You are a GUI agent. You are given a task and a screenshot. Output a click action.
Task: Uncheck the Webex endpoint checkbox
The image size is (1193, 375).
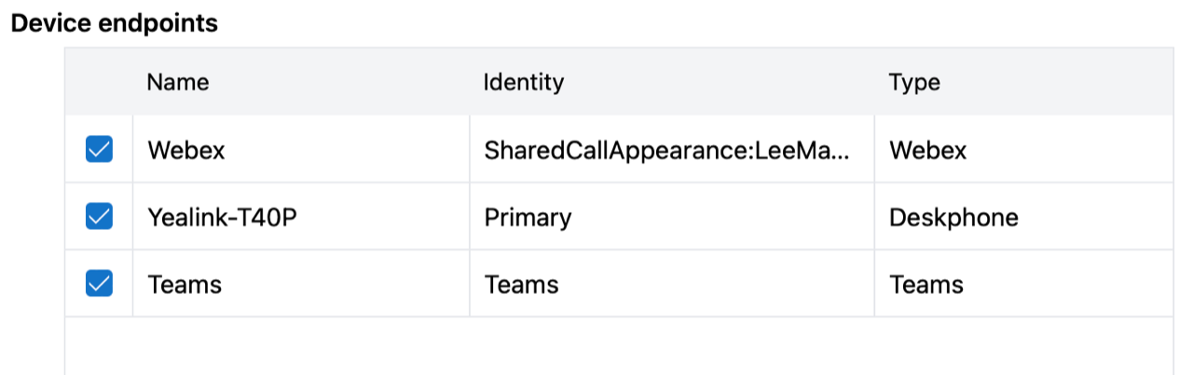click(x=99, y=149)
